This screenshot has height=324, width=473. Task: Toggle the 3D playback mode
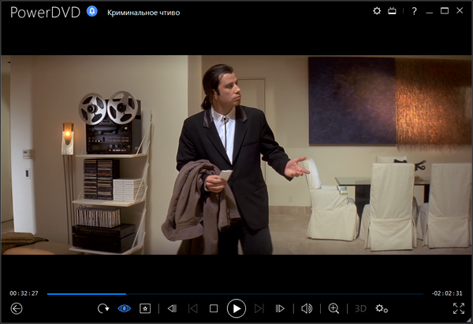360,308
